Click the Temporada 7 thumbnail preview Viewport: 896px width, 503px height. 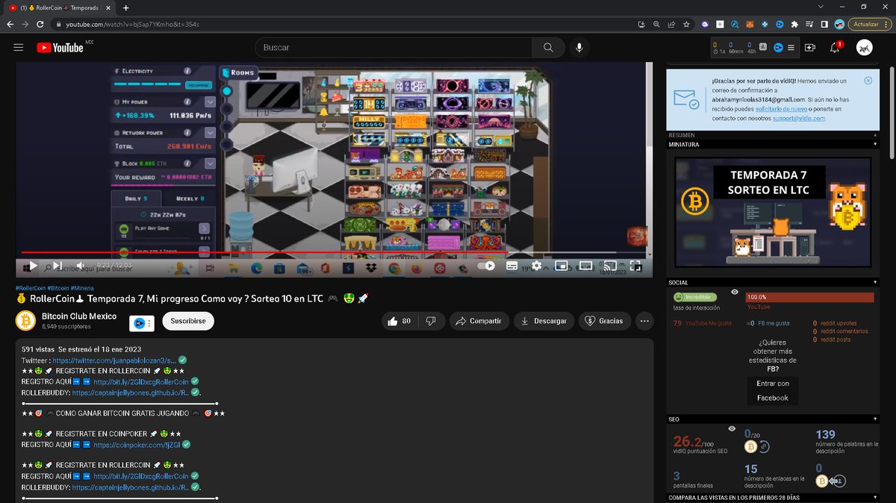773,212
